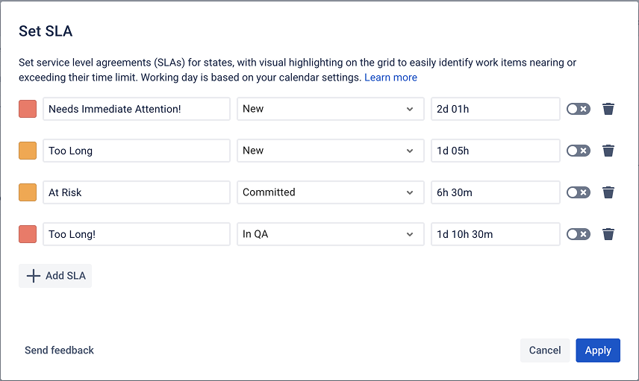Viewport: 639px width, 381px height.
Task: Enable toggle for 'Needs Immediate Attention!' SLA
Action: pos(578,109)
